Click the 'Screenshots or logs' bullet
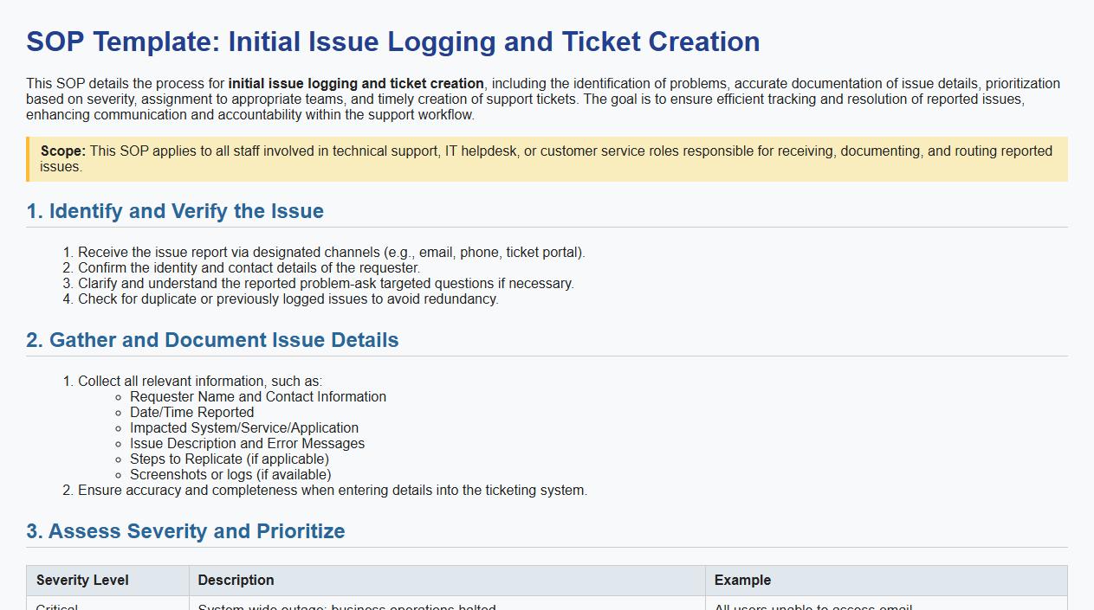Viewport: 1094px width, 610px height. click(230, 475)
